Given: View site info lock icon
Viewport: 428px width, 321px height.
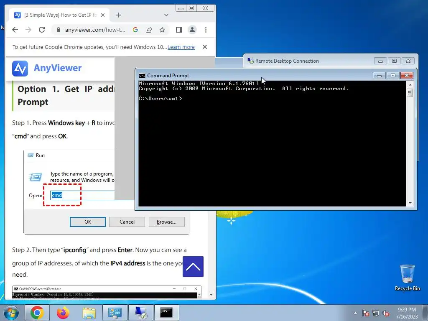Looking at the screenshot, I should tap(58, 30).
